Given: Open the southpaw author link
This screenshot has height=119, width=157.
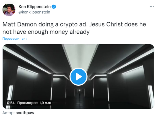Looking at the screenshot, I should [25, 113].
